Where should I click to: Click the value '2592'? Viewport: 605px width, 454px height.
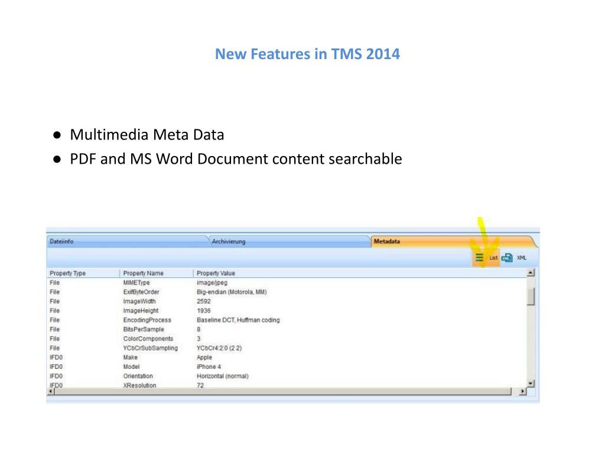point(204,301)
